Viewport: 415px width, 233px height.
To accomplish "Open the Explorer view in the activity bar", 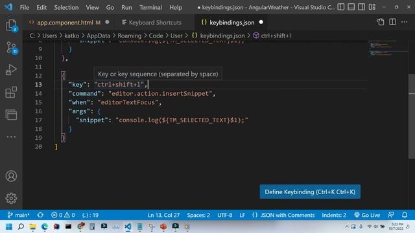I will (x=11, y=26).
